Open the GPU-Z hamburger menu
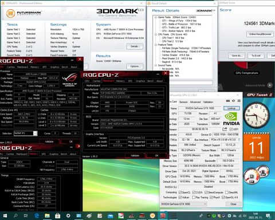The image size is (275, 220). click(x=239, y=101)
